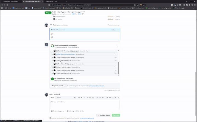Insert an unordered list in the comment

(x=100, y=98)
